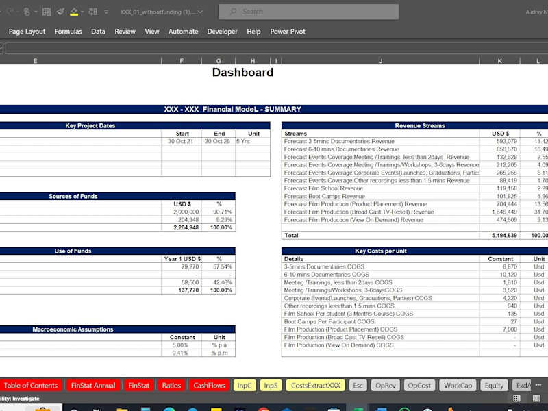Select the Key Costs per unit header

pyautogui.click(x=381, y=251)
